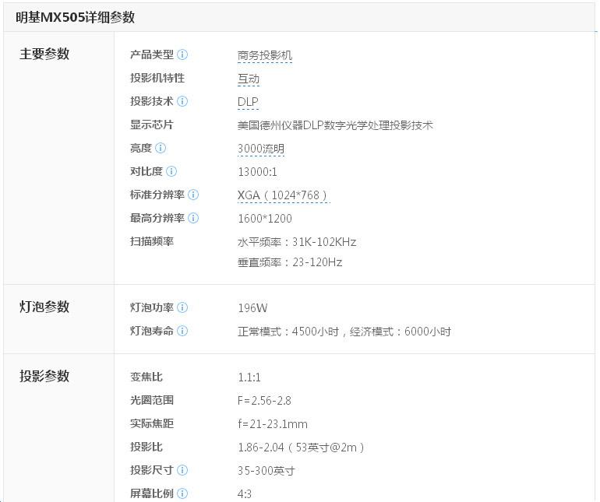600x502 pixels.
Task: Click the 光圈范围 label
Action: click(152, 400)
